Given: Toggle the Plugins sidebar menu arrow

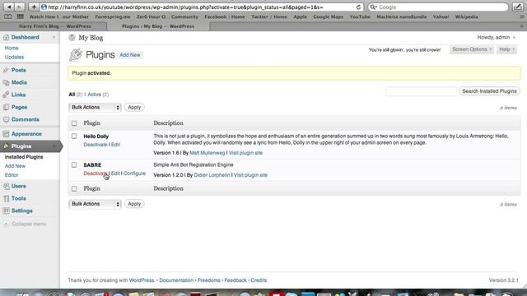Looking at the screenshot, I should pos(54,146).
